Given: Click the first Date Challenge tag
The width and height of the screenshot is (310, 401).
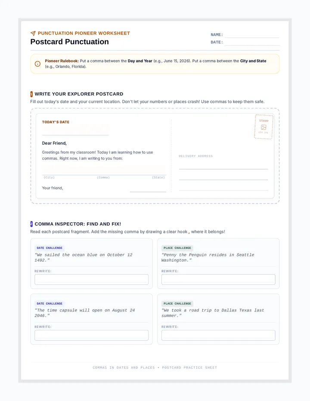Looking at the screenshot, I should 50,248.
